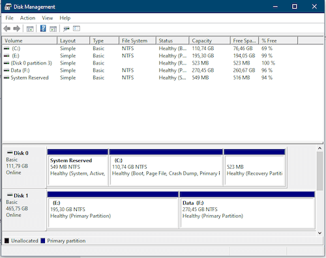Select the Disk 1 label panel
This screenshot has width=326, height=258.
pos(24,210)
